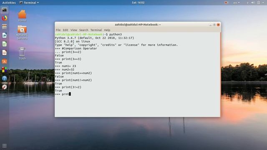
Task: Click the network indicator in top bar
Action: [247, 2]
